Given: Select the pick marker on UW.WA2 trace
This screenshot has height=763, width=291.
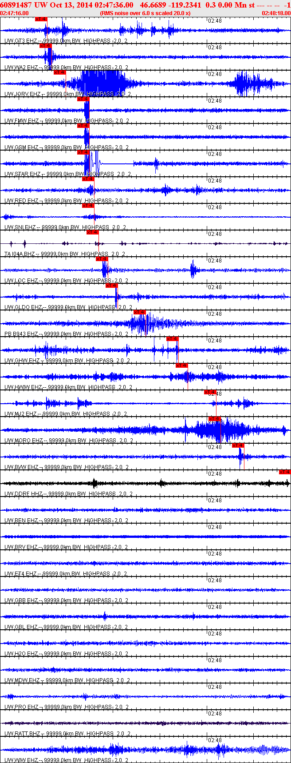Looking at the screenshot, I should pyautogui.click(x=45, y=46).
